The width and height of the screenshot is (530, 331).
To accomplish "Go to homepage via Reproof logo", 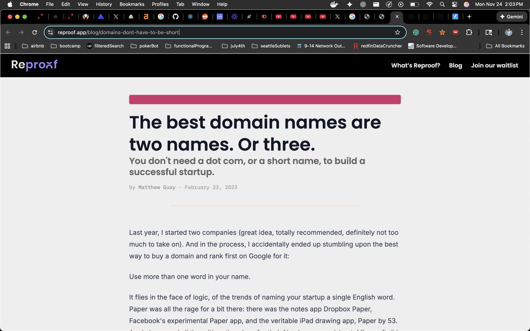I will [34, 65].
